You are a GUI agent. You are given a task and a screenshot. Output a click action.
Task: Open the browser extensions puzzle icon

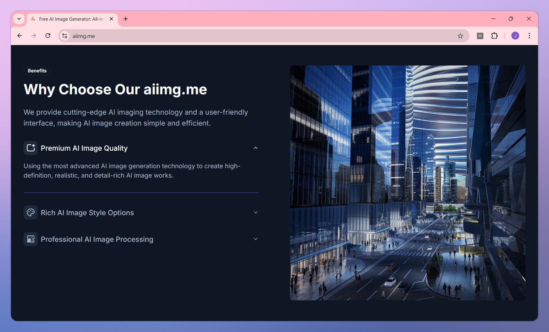click(x=495, y=35)
